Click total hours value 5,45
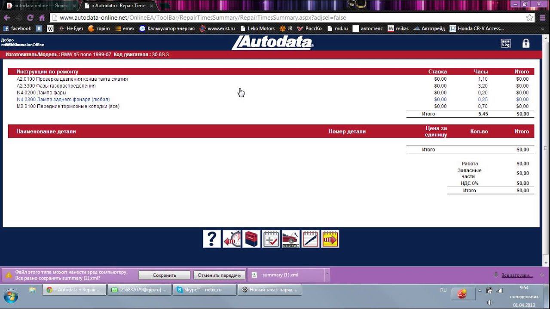550x309 pixels. pyautogui.click(x=483, y=114)
